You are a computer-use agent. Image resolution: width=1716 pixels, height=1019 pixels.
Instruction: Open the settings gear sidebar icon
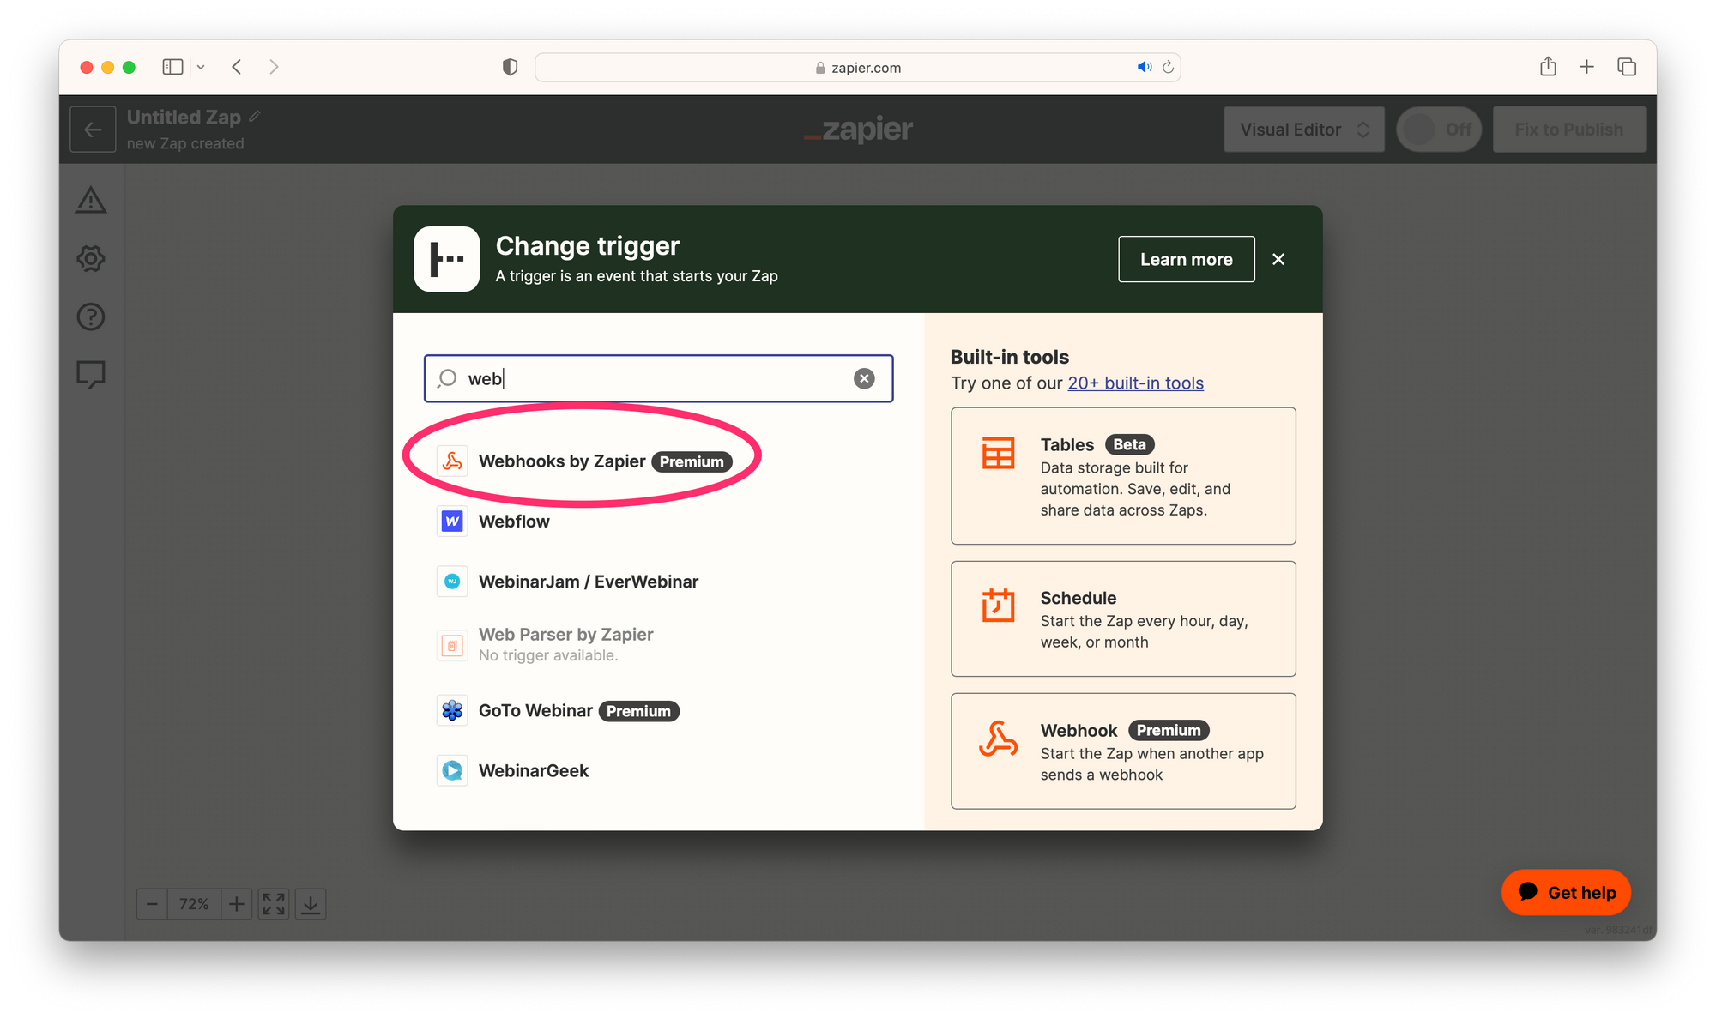click(x=91, y=259)
